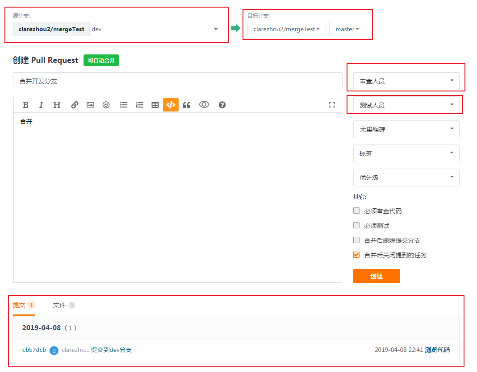Apply bold formatting in the editor toolbar
Viewport: 477px width, 372px height.
click(x=25, y=105)
